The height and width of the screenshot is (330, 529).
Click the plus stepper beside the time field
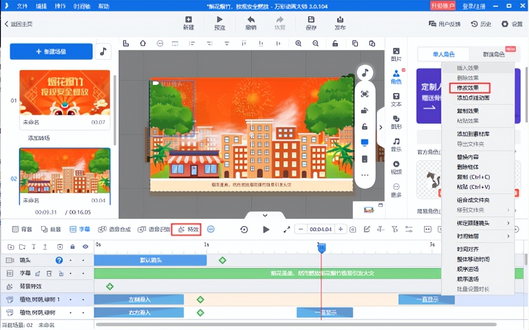[x=340, y=229]
